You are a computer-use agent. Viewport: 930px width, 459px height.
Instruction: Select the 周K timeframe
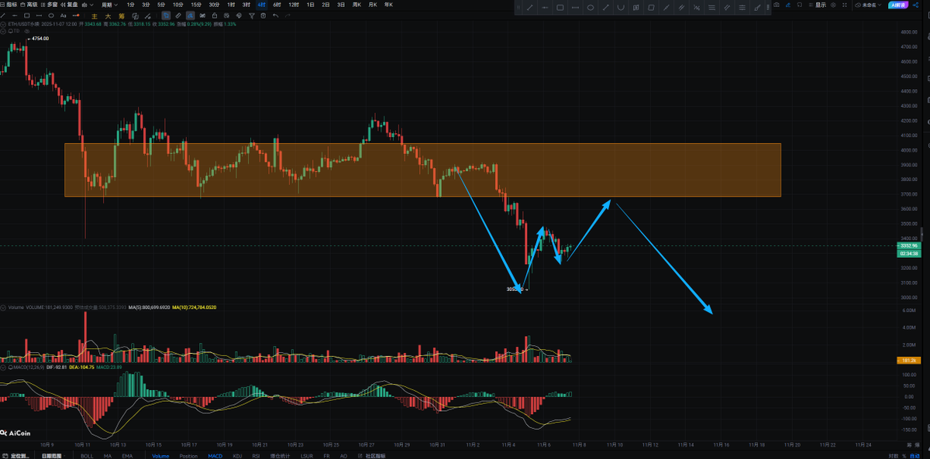click(x=356, y=5)
